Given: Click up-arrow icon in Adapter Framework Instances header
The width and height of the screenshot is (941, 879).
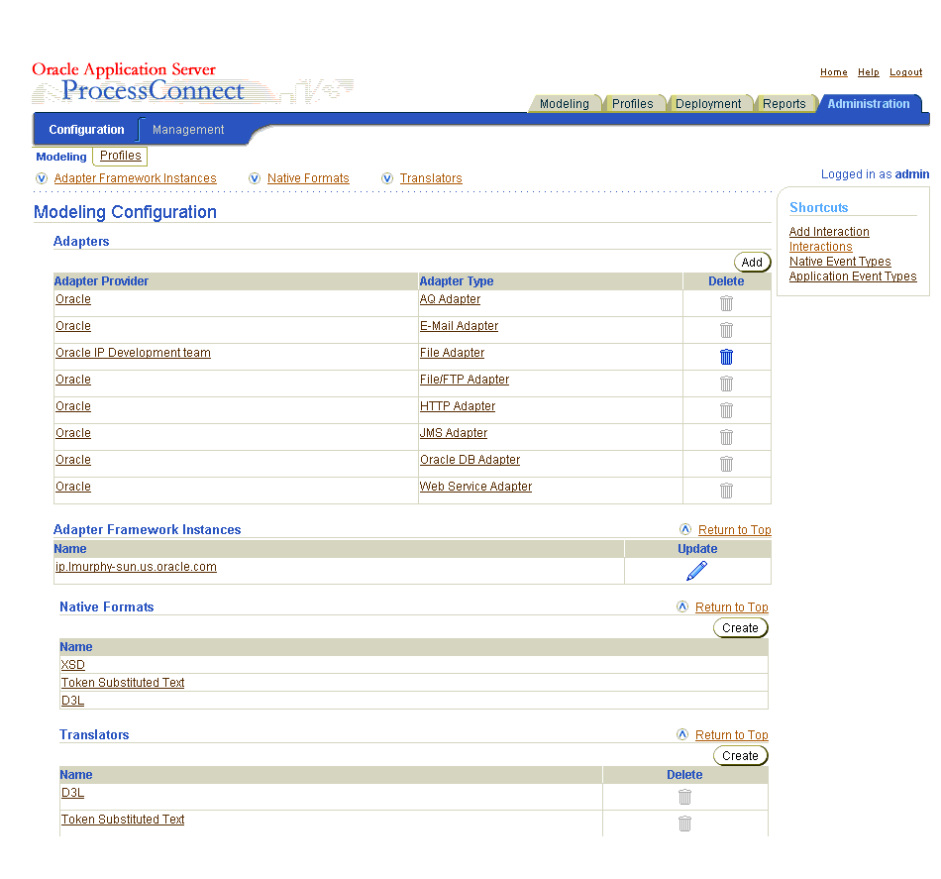Looking at the screenshot, I should coord(685,529).
